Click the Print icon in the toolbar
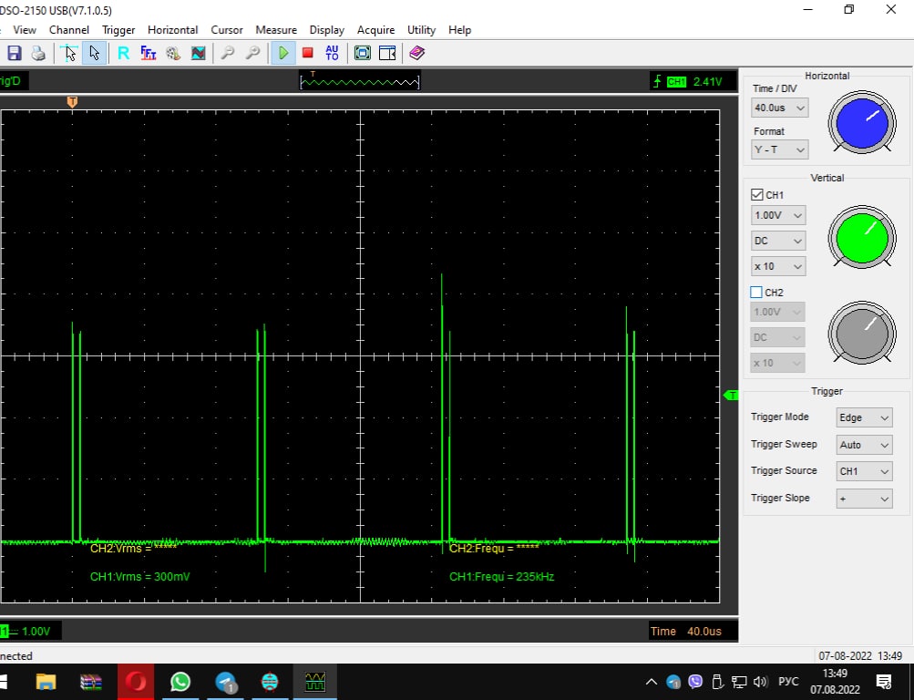 coord(38,53)
